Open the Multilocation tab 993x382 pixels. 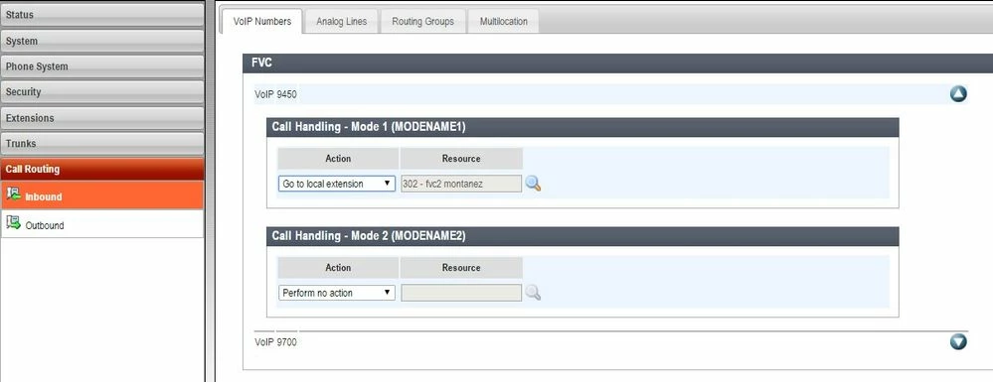point(504,22)
